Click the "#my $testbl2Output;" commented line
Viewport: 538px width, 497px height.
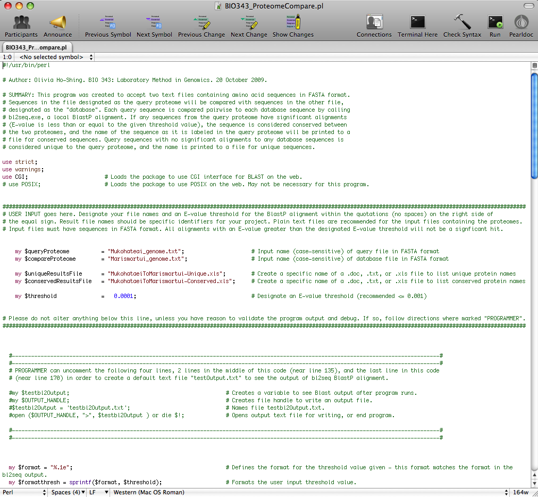click(39, 393)
